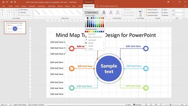
Task: Expand the Dashes submenu
Action: (x=95, y=46)
